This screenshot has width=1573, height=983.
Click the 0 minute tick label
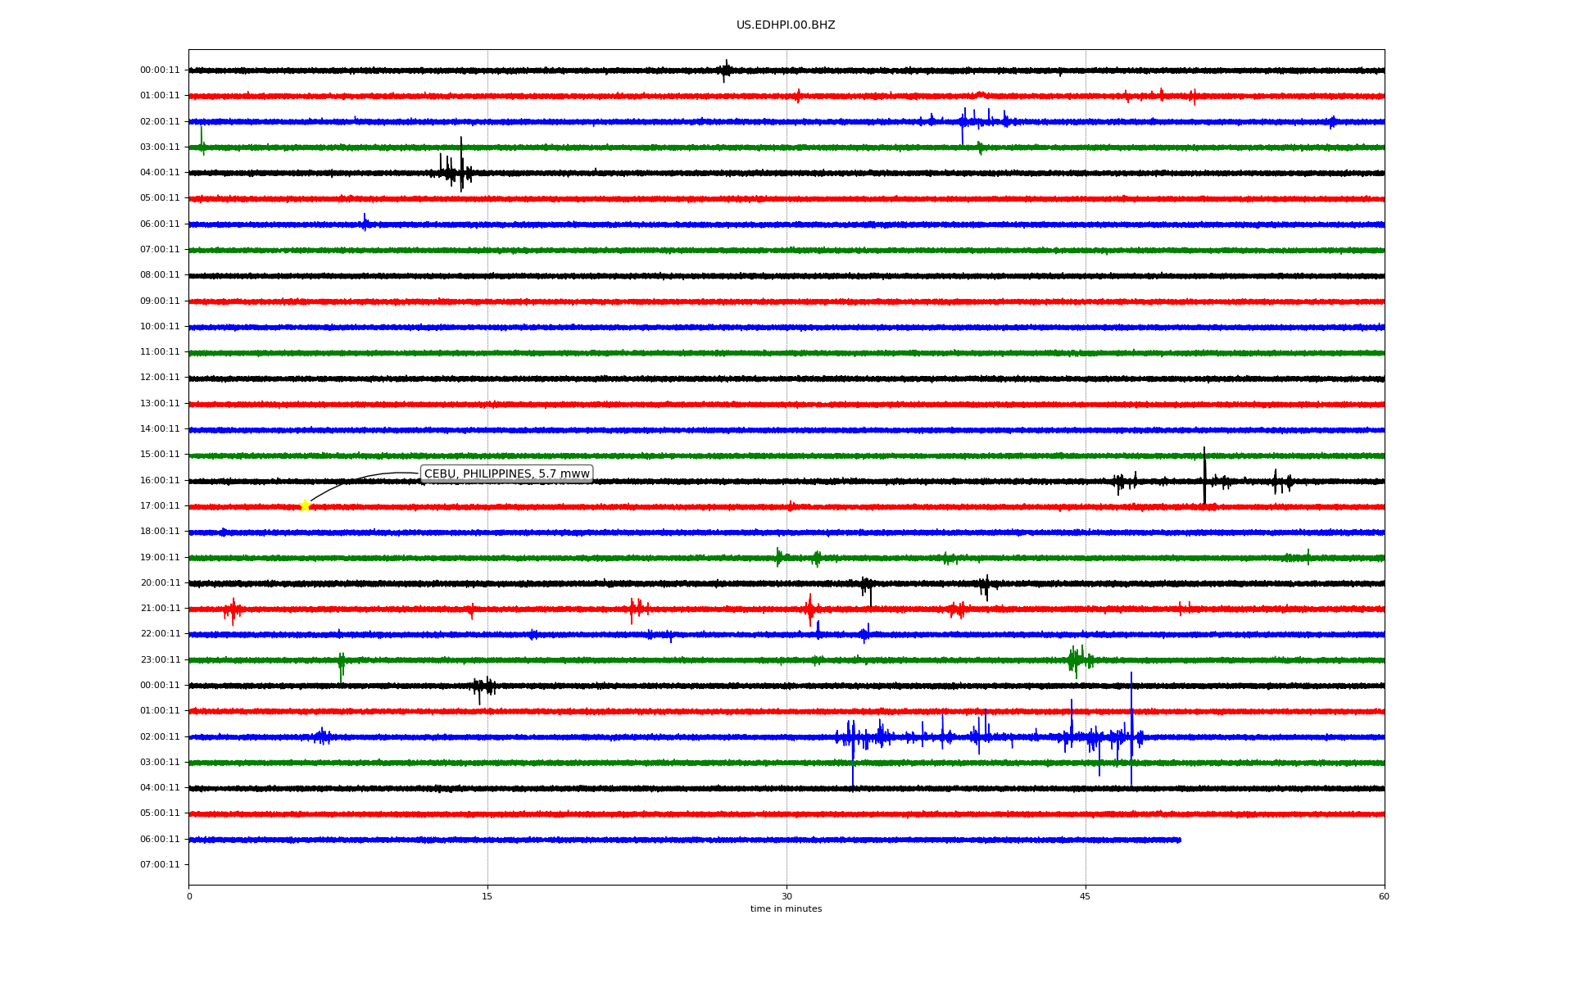pyautogui.click(x=189, y=896)
